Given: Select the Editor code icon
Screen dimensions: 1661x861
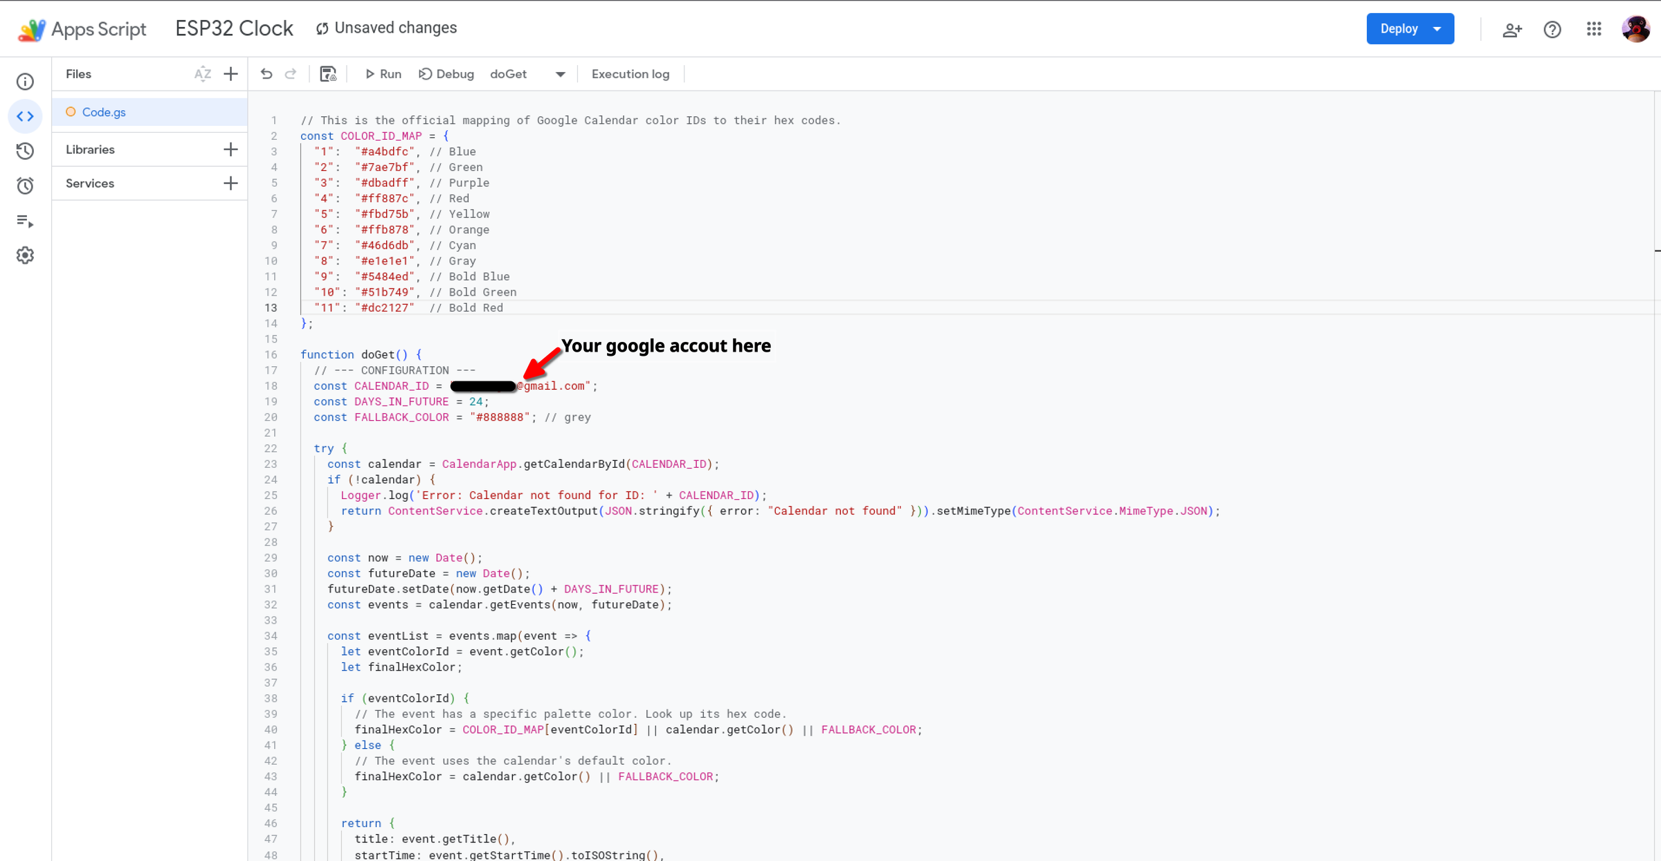Looking at the screenshot, I should (x=25, y=116).
